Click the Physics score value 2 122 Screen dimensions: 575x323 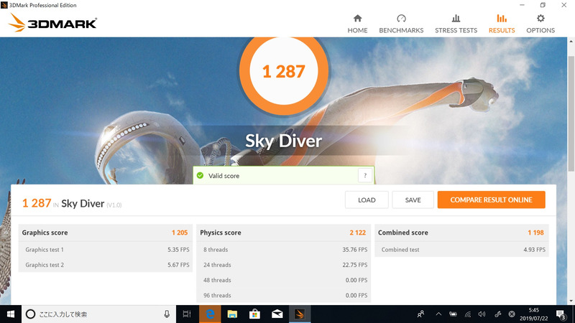tap(357, 233)
